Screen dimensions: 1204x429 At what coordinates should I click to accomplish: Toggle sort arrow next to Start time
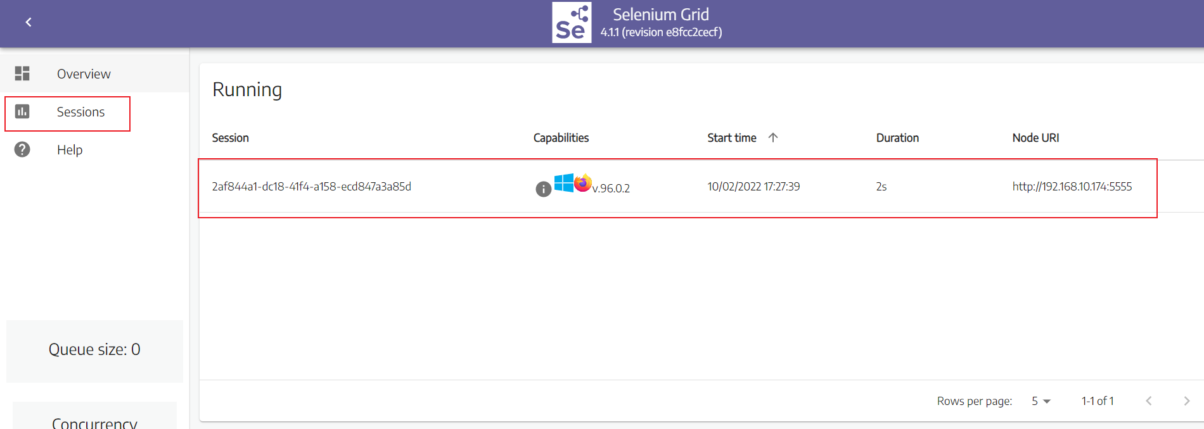[773, 137]
